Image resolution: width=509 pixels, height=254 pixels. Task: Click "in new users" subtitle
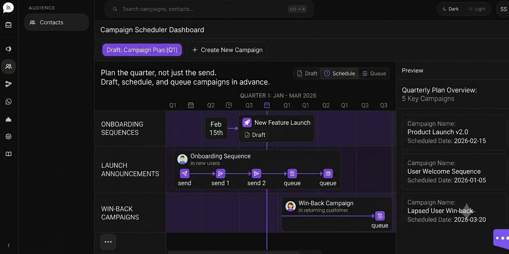pos(205,163)
